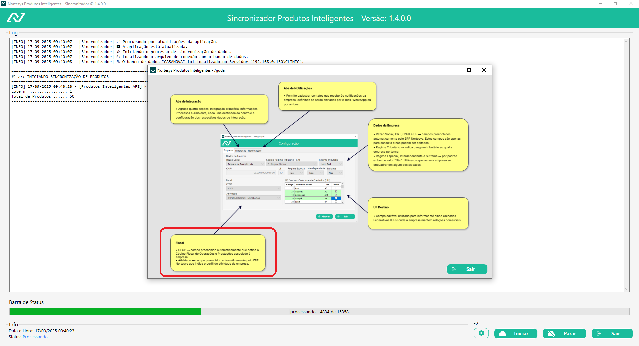Click the Log scrollbar down arrow
Viewport: 639px width, 346px height.
[626, 289]
